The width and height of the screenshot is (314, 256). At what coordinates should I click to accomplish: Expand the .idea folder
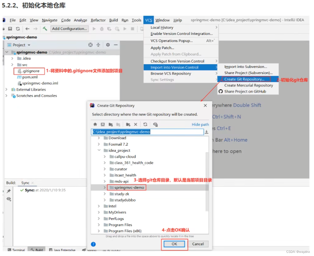(x=12, y=58)
